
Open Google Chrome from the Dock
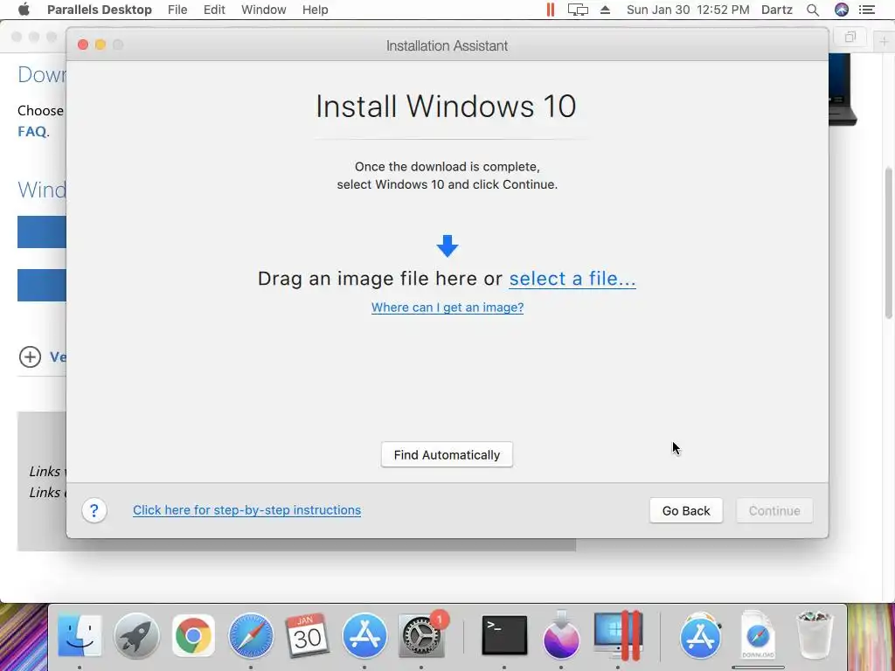coord(193,635)
